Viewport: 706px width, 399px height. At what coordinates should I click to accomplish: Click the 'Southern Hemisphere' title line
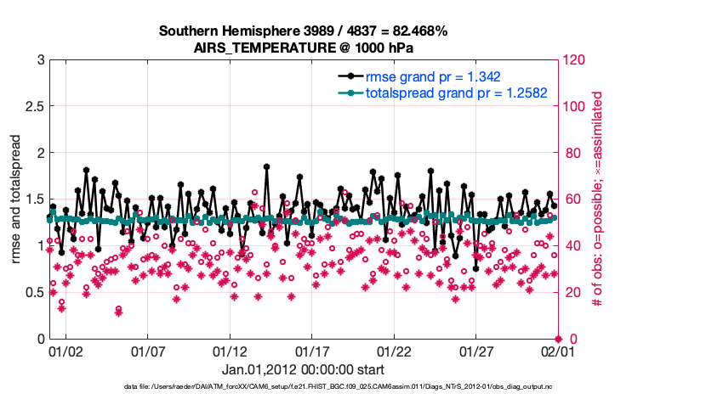point(303,31)
